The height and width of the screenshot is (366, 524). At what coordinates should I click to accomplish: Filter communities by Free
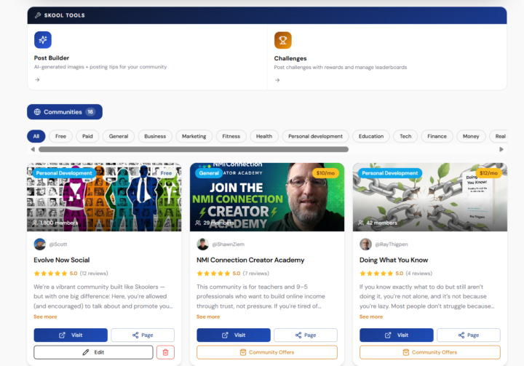(x=60, y=136)
